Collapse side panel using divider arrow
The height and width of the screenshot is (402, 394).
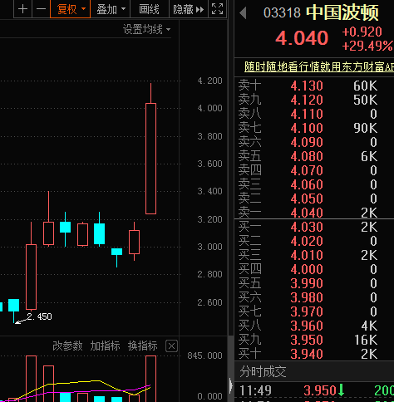pyautogui.click(x=230, y=385)
